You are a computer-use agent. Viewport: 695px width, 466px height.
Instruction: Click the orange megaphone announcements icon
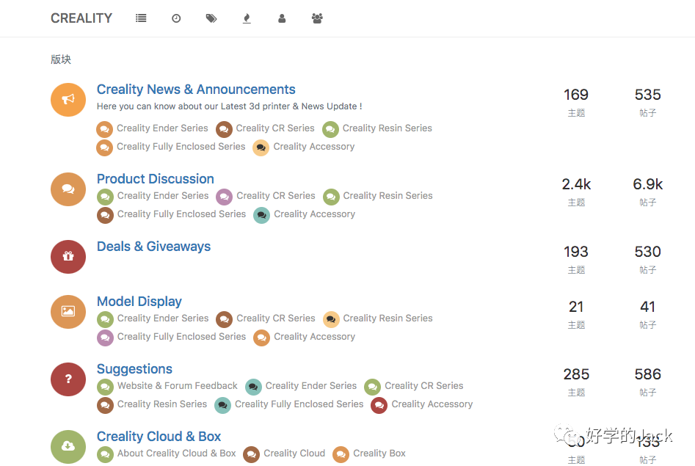tap(68, 100)
